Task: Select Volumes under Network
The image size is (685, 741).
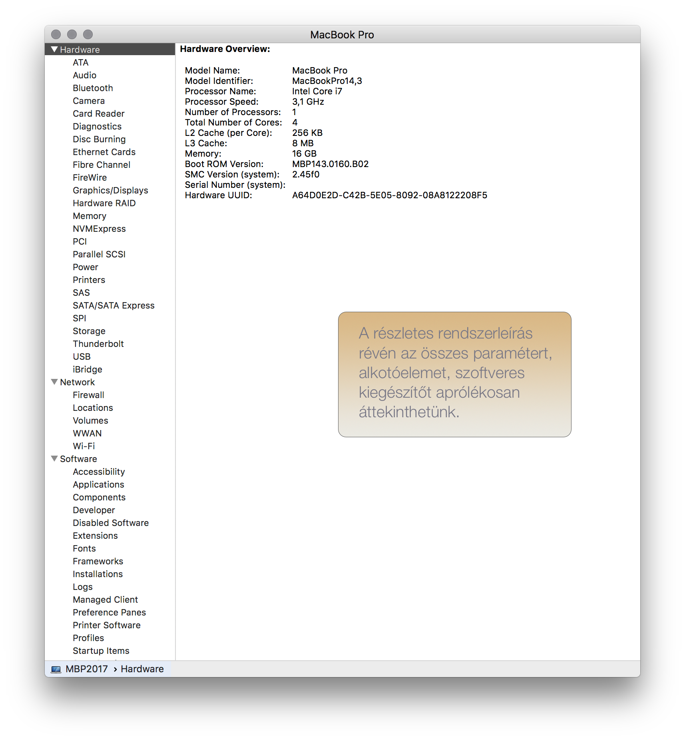Action: coord(90,420)
